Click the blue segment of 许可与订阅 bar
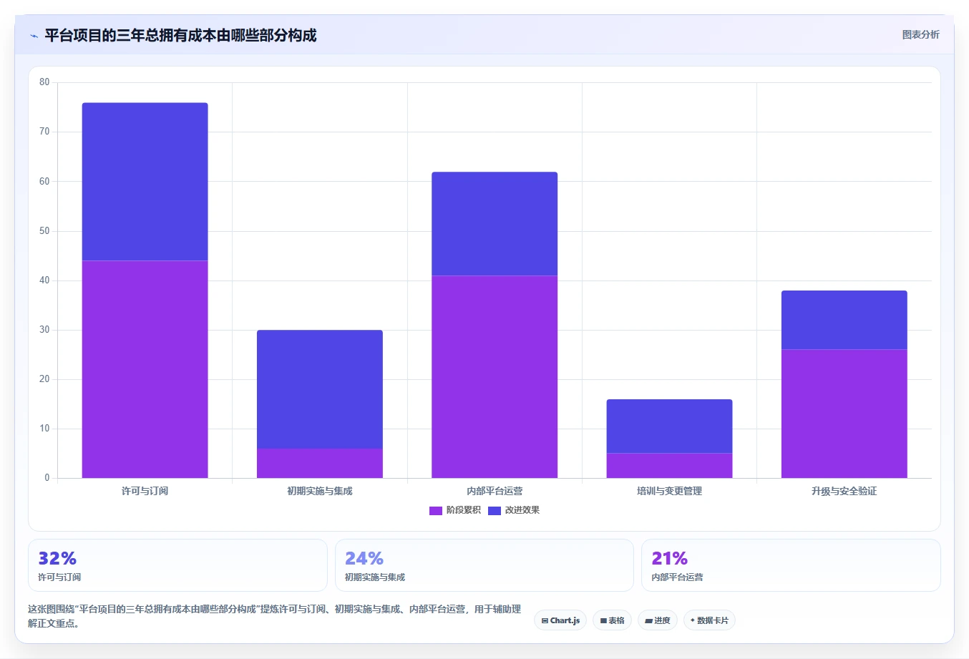Viewport: 969px width, 659px height. (x=145, y=182)
